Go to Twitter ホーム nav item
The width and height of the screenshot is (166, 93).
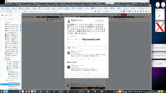(x=48, y=15)
